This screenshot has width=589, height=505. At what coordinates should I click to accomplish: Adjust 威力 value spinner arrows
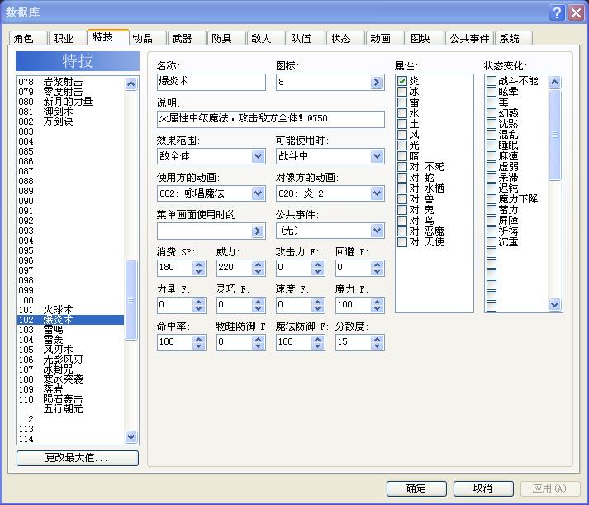(258, 268)
